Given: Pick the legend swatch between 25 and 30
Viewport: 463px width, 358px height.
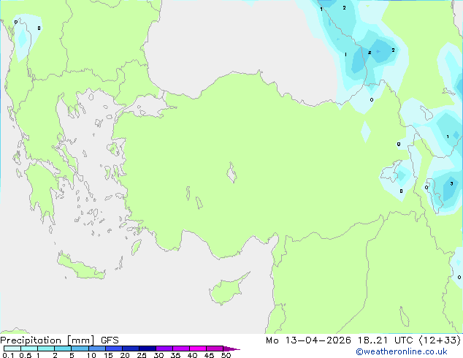Looking at the screenshot, I should tap(148, 349).
